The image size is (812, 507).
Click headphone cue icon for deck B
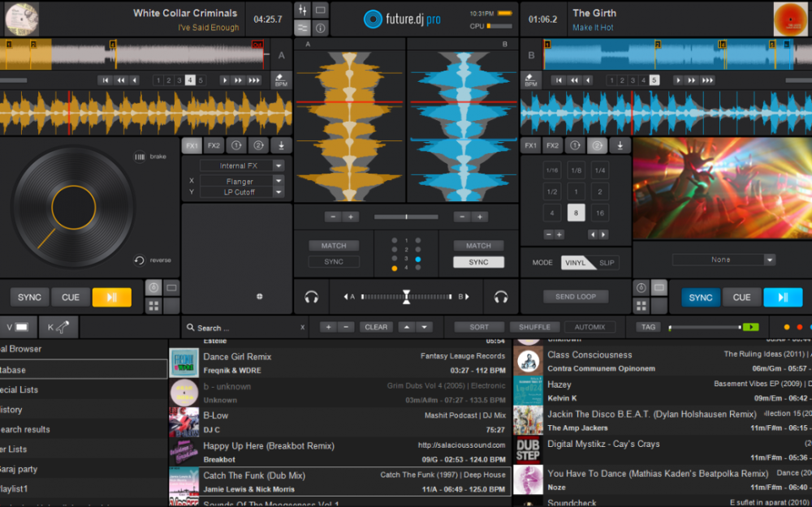click(501, 298)
